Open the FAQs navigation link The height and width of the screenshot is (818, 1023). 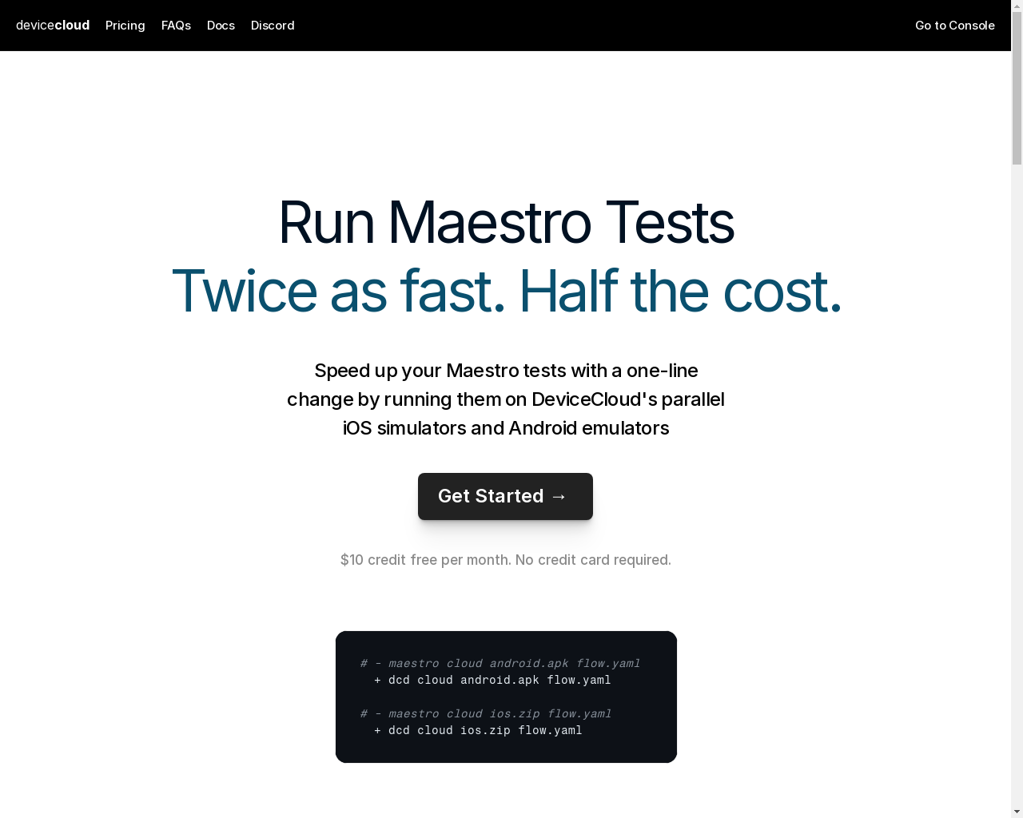point(176,26)
